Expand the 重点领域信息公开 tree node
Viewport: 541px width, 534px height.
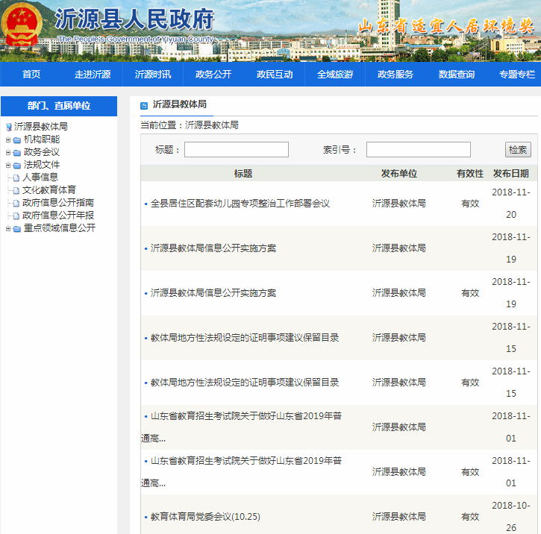8,228
